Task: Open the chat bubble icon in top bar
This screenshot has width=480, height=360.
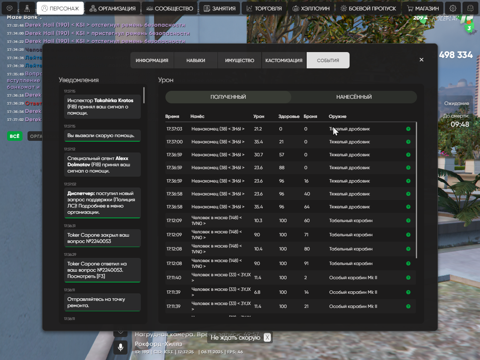Action: [10, 8]
